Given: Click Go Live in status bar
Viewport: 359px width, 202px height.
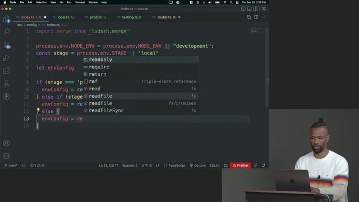Looking at the screenshot, I should point(197,166).
